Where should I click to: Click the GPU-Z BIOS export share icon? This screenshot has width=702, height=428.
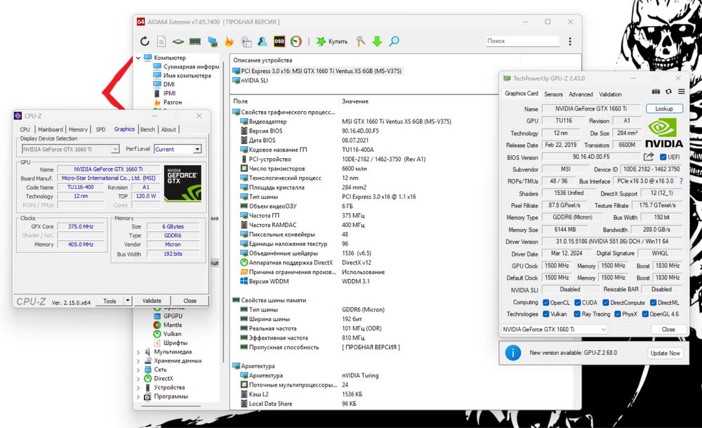(x=649, y=157)
